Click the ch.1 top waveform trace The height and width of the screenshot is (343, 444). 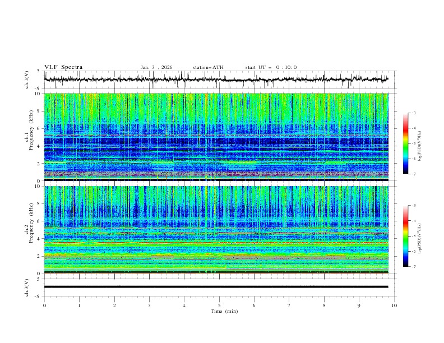(x=216, y=80)
